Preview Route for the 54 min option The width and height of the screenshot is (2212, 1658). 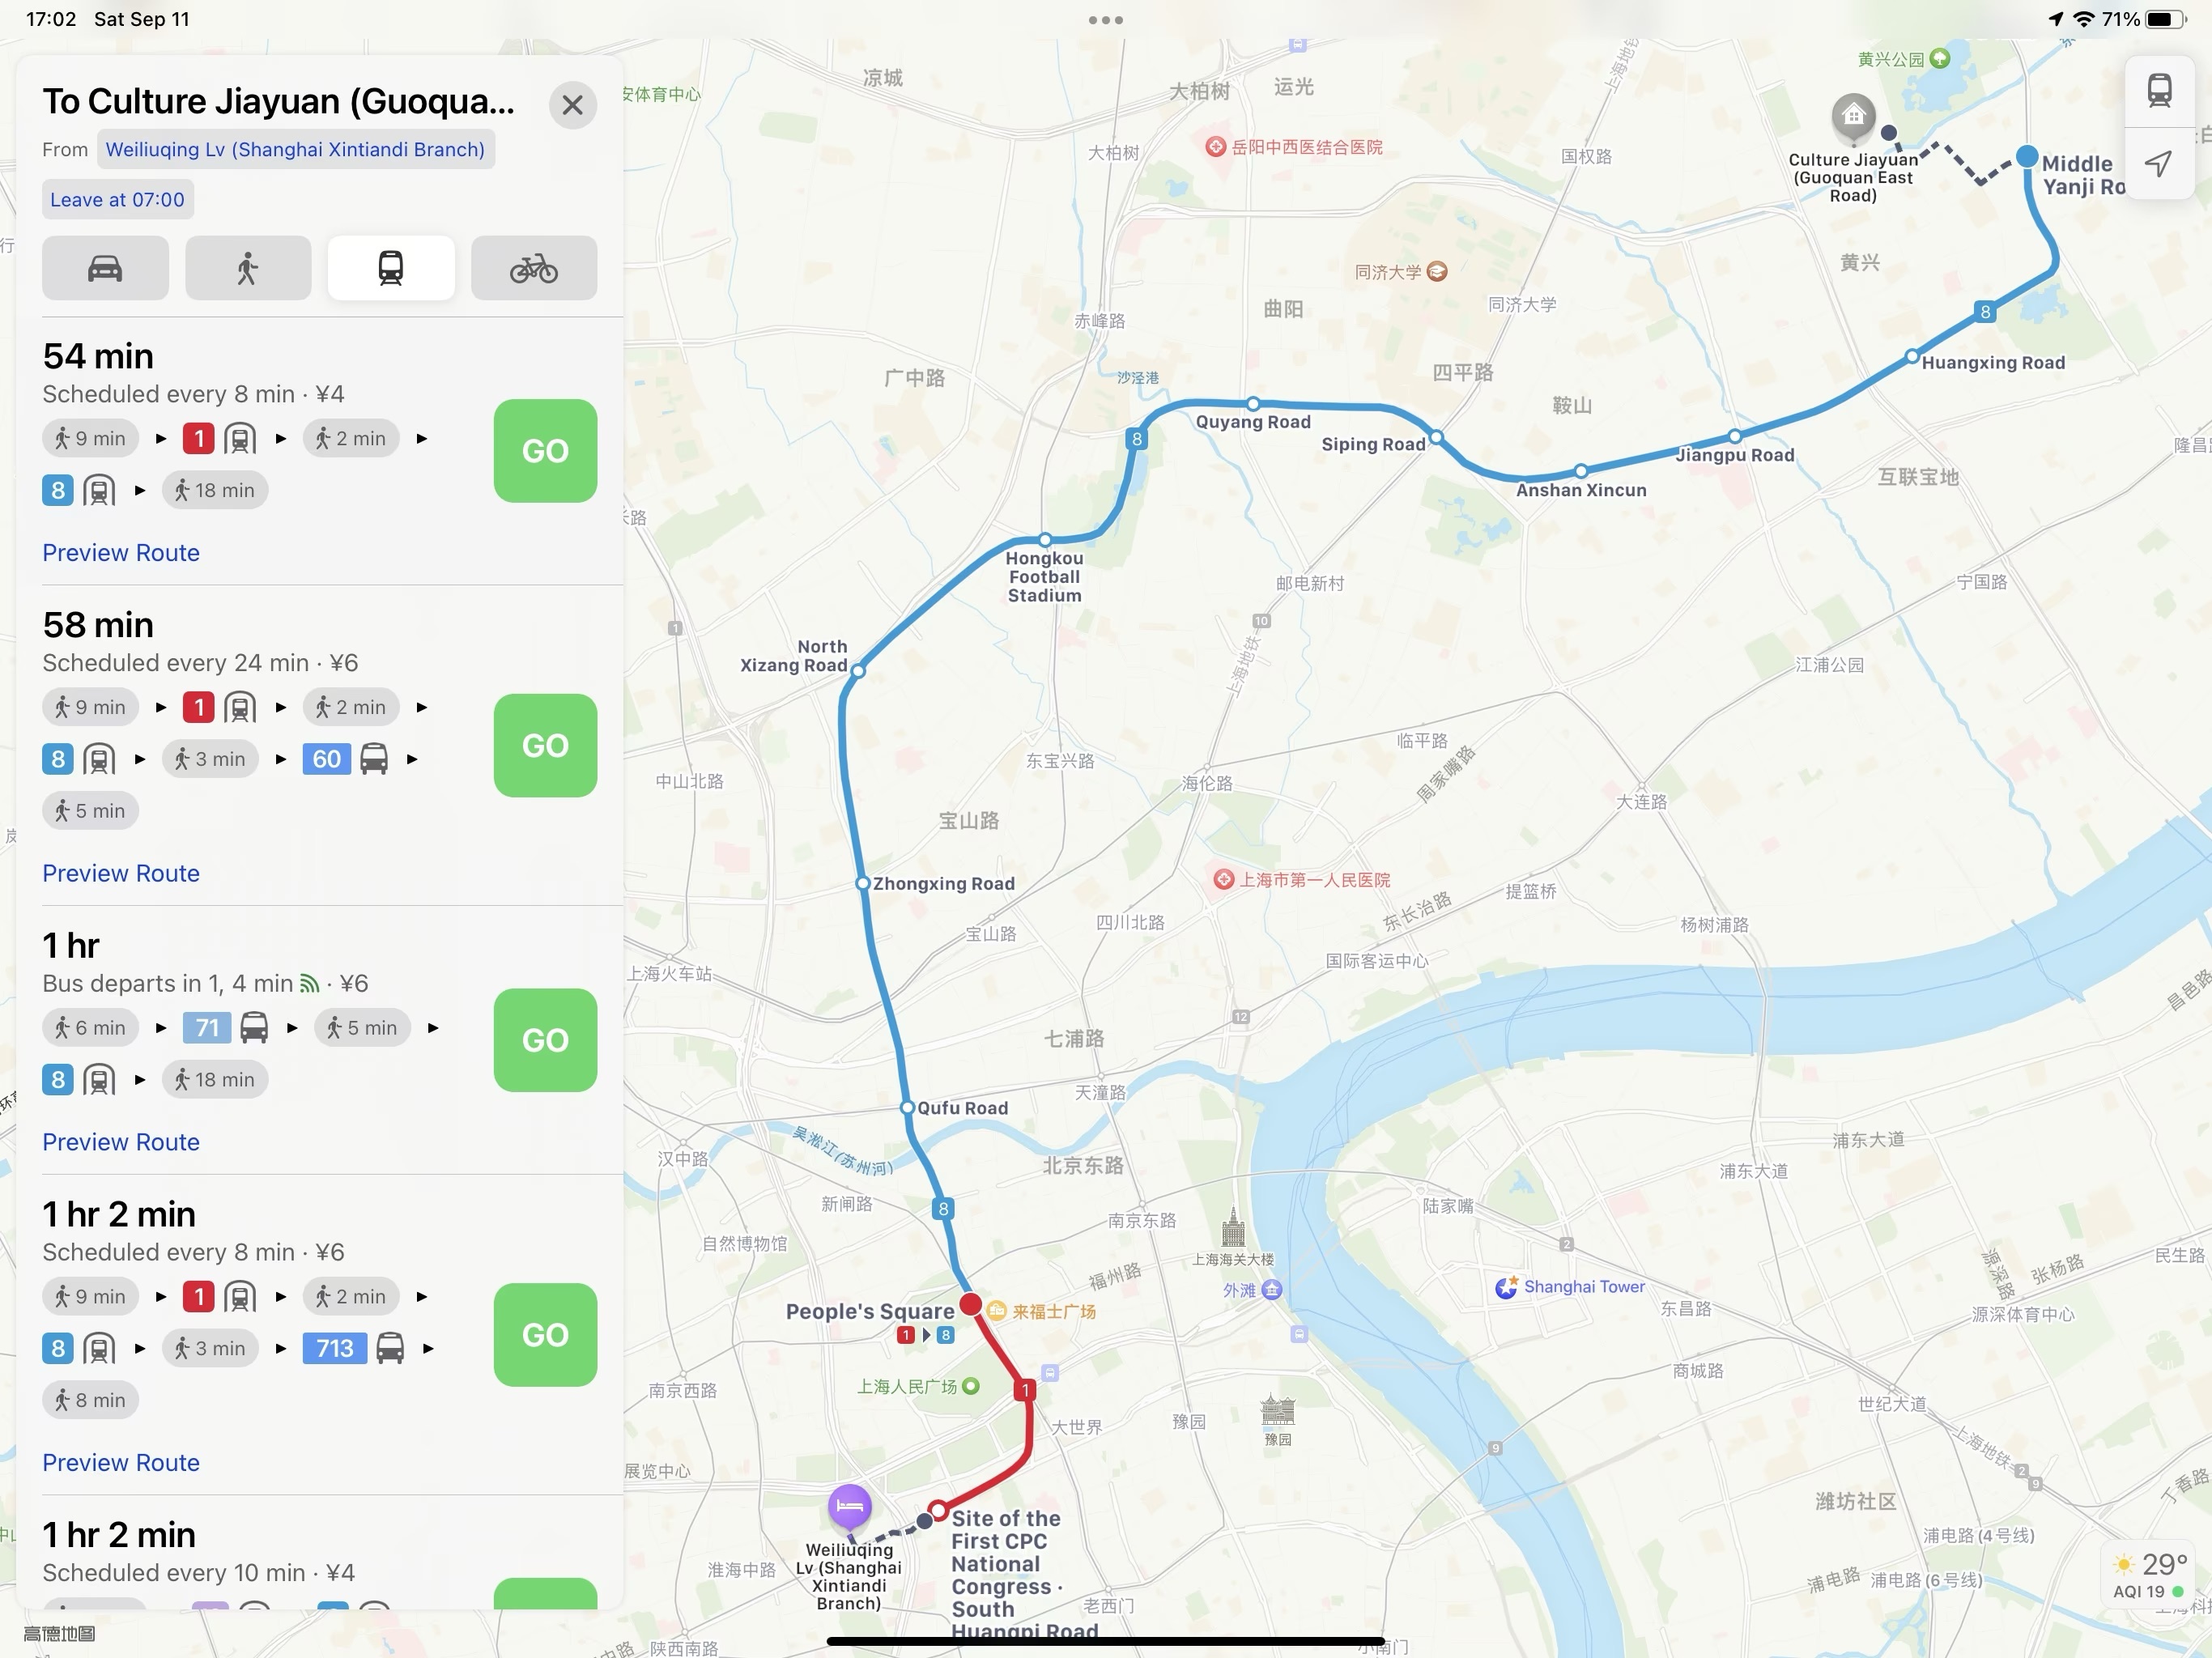click(121, 553)
